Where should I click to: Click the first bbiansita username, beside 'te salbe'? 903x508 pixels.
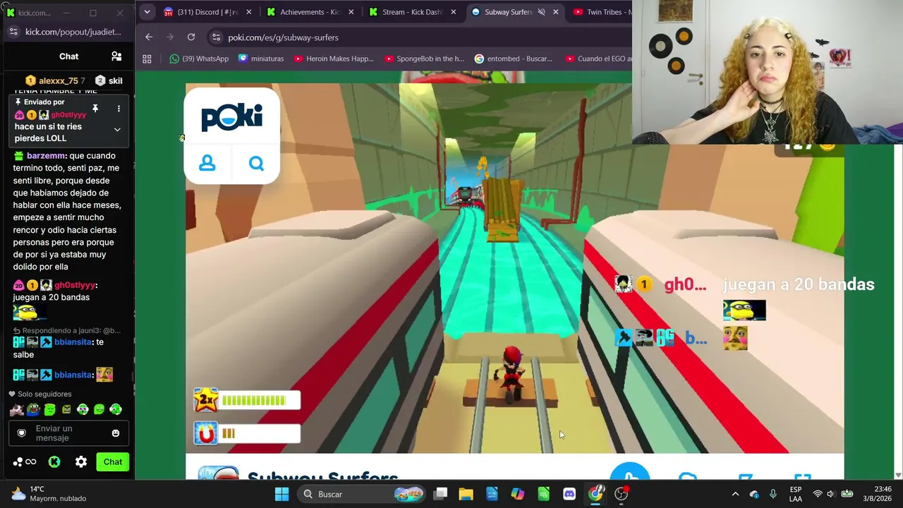pyautogui.click(x=73, y=342)
